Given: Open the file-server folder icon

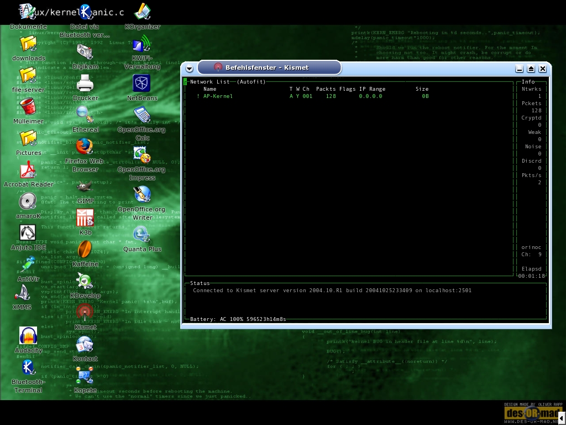Looking at the screenshot, I should click(28, 75).
